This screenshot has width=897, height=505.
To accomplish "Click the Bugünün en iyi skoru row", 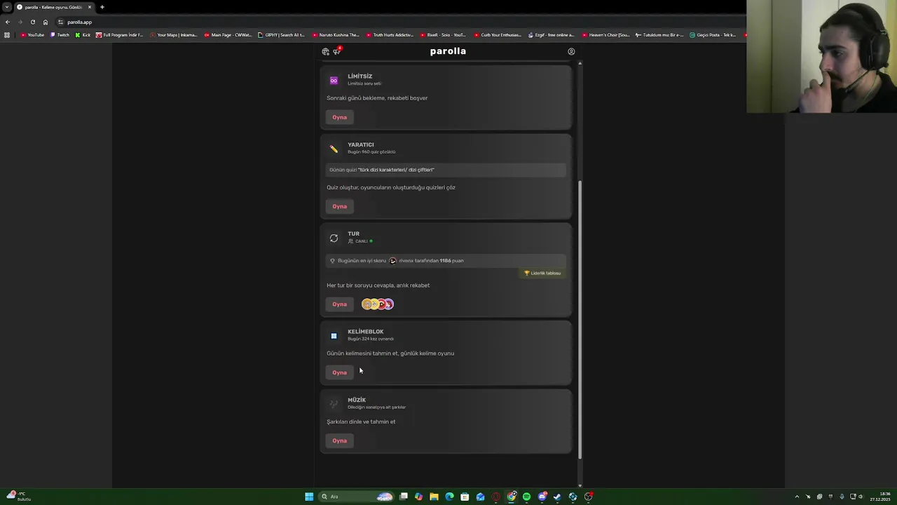I will pos(446,260).
